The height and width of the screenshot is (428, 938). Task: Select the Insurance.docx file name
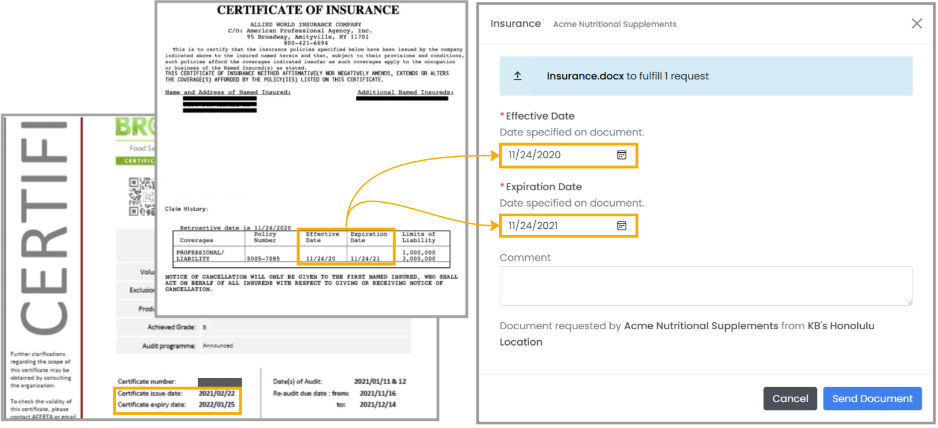click(x=585, y=76)
